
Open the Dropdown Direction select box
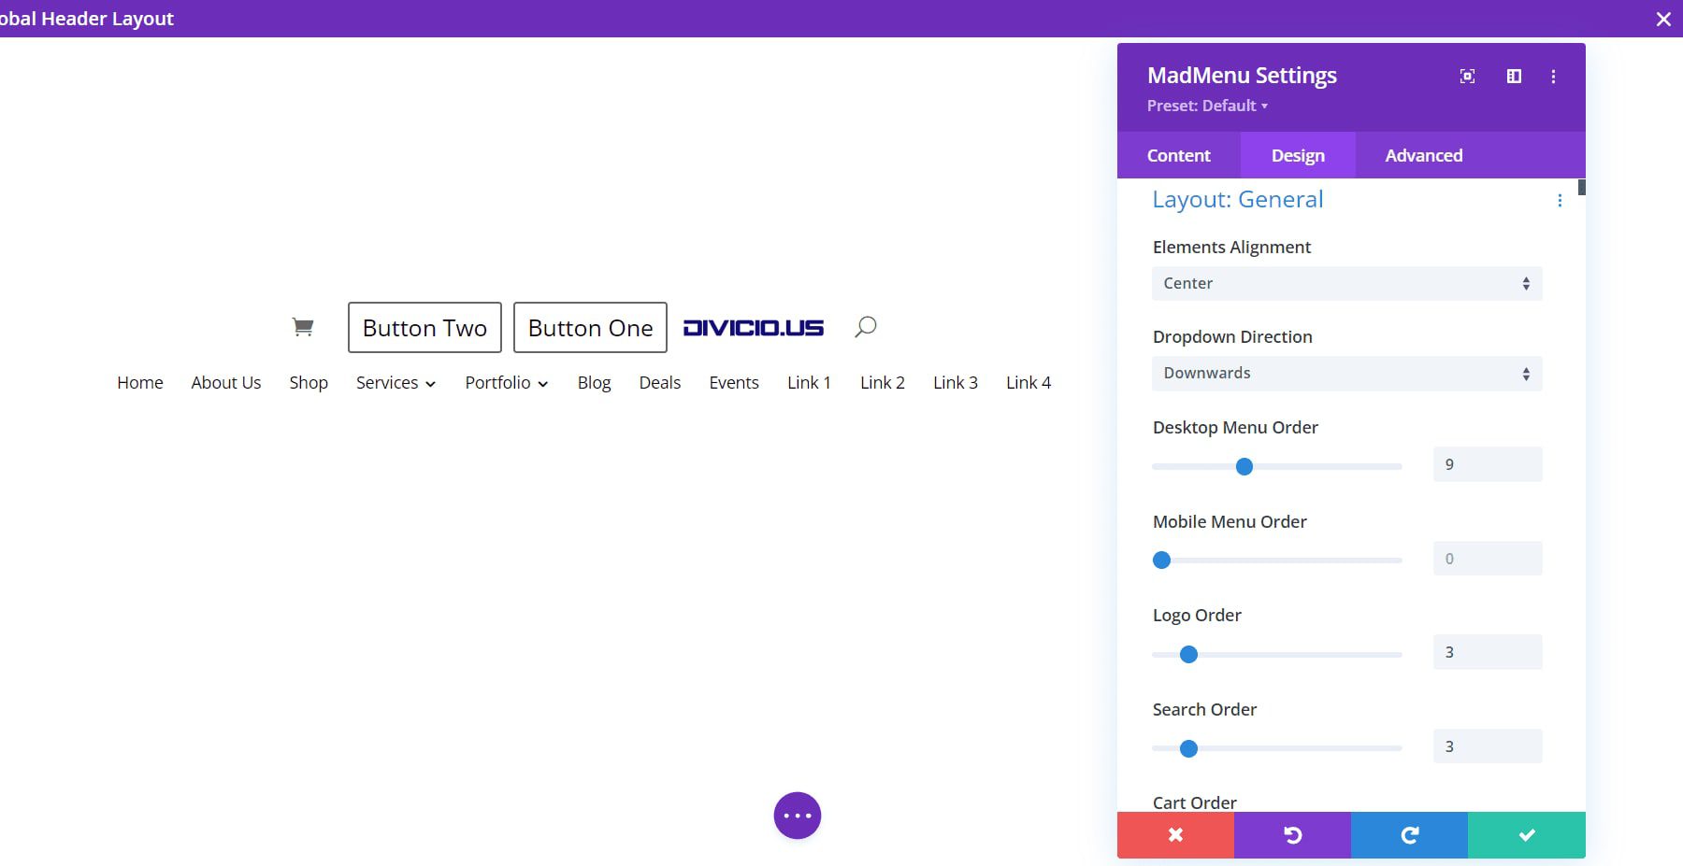[x=1347, y=374]
